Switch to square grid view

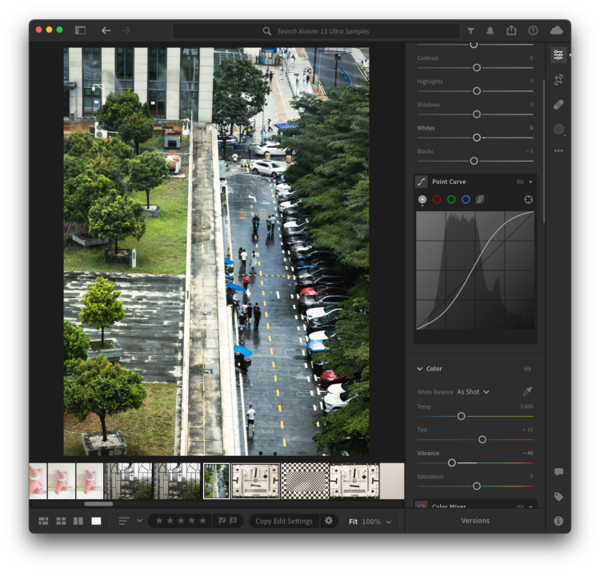point(61,521)
